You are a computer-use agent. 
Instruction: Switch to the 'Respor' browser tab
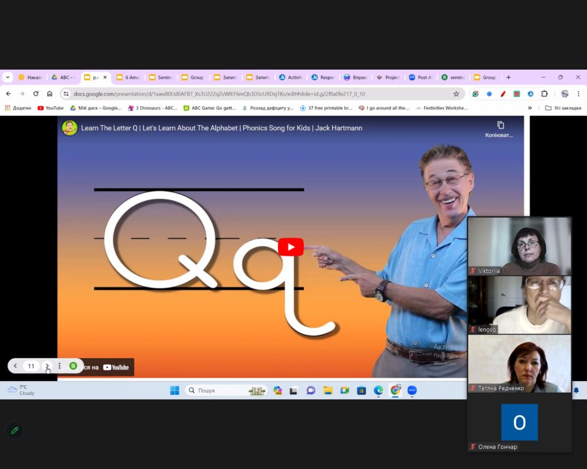click(323, 78)
